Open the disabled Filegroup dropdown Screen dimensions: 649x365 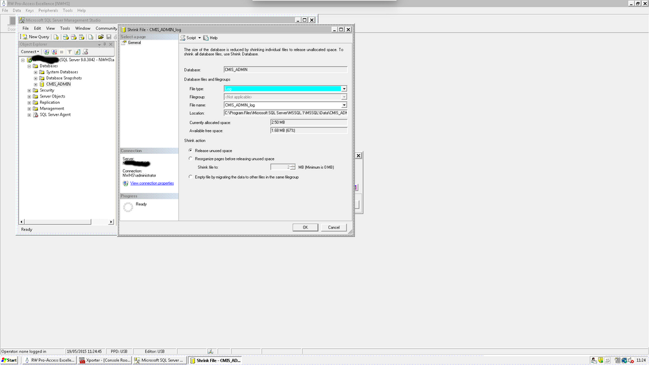[x=343, y=97]
